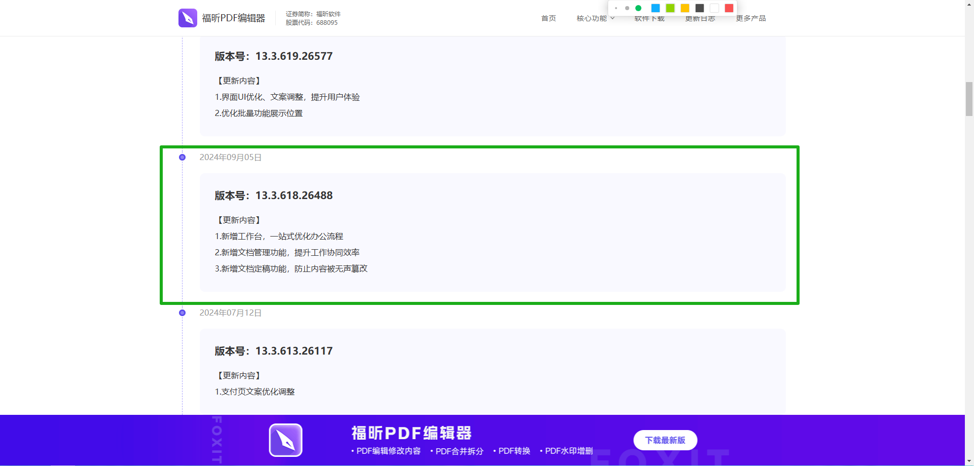Click the 福昕PDF编辑器 title link in header
This screenshot has height=466, width=974.
tap(234, 18)
